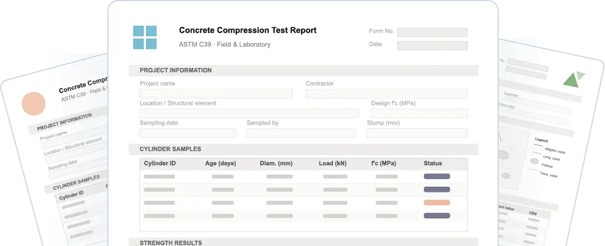
Task: Click the PROJECT INFORMATION section header
Action: 176,70
